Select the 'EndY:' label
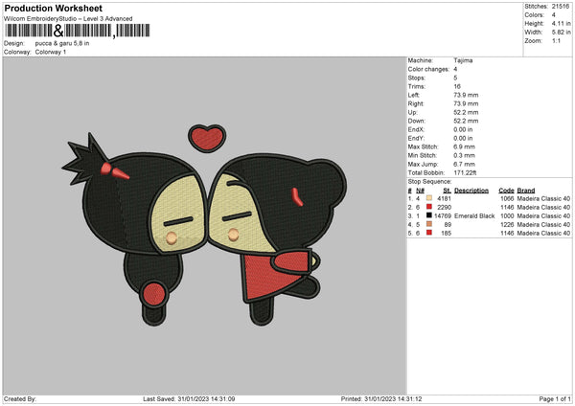This screenshot has height=406, width=575. point(416,138)
